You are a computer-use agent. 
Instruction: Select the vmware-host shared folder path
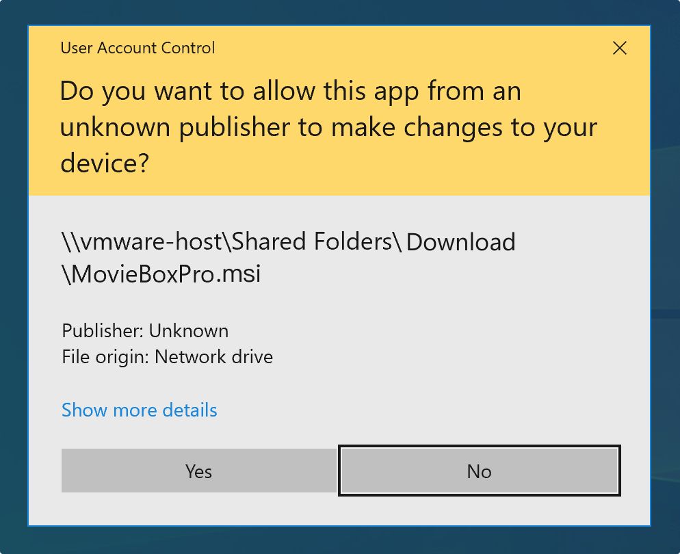[x=287, y=241]
